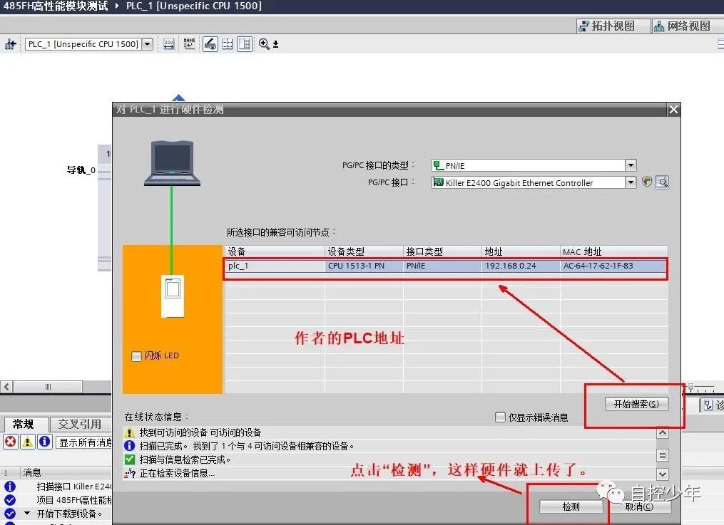The image size is (724, 525).
Task: Click the download-to-device arrow icon in the toolbar
Action: click(274, 44)
